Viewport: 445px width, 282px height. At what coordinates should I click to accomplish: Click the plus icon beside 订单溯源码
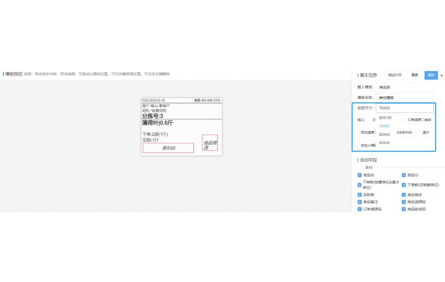[360, 209]
